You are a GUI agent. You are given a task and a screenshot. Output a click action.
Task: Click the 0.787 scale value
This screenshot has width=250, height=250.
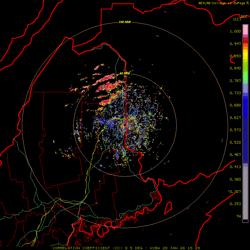(235, 81)
